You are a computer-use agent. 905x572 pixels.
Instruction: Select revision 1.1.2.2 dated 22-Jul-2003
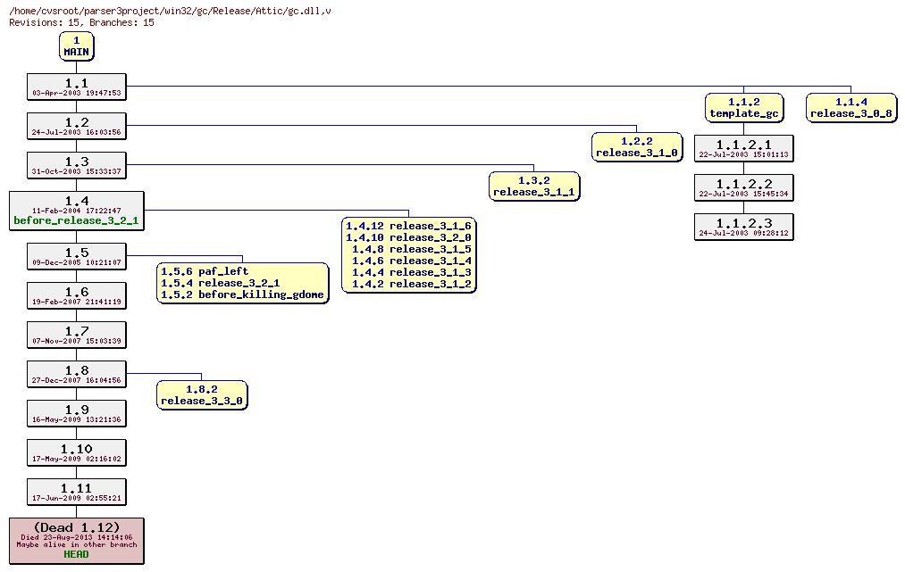(x=743, y=188)
